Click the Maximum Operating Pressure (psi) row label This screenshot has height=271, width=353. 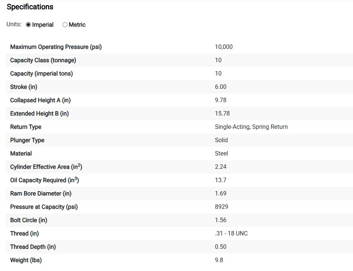coord(56,47)
